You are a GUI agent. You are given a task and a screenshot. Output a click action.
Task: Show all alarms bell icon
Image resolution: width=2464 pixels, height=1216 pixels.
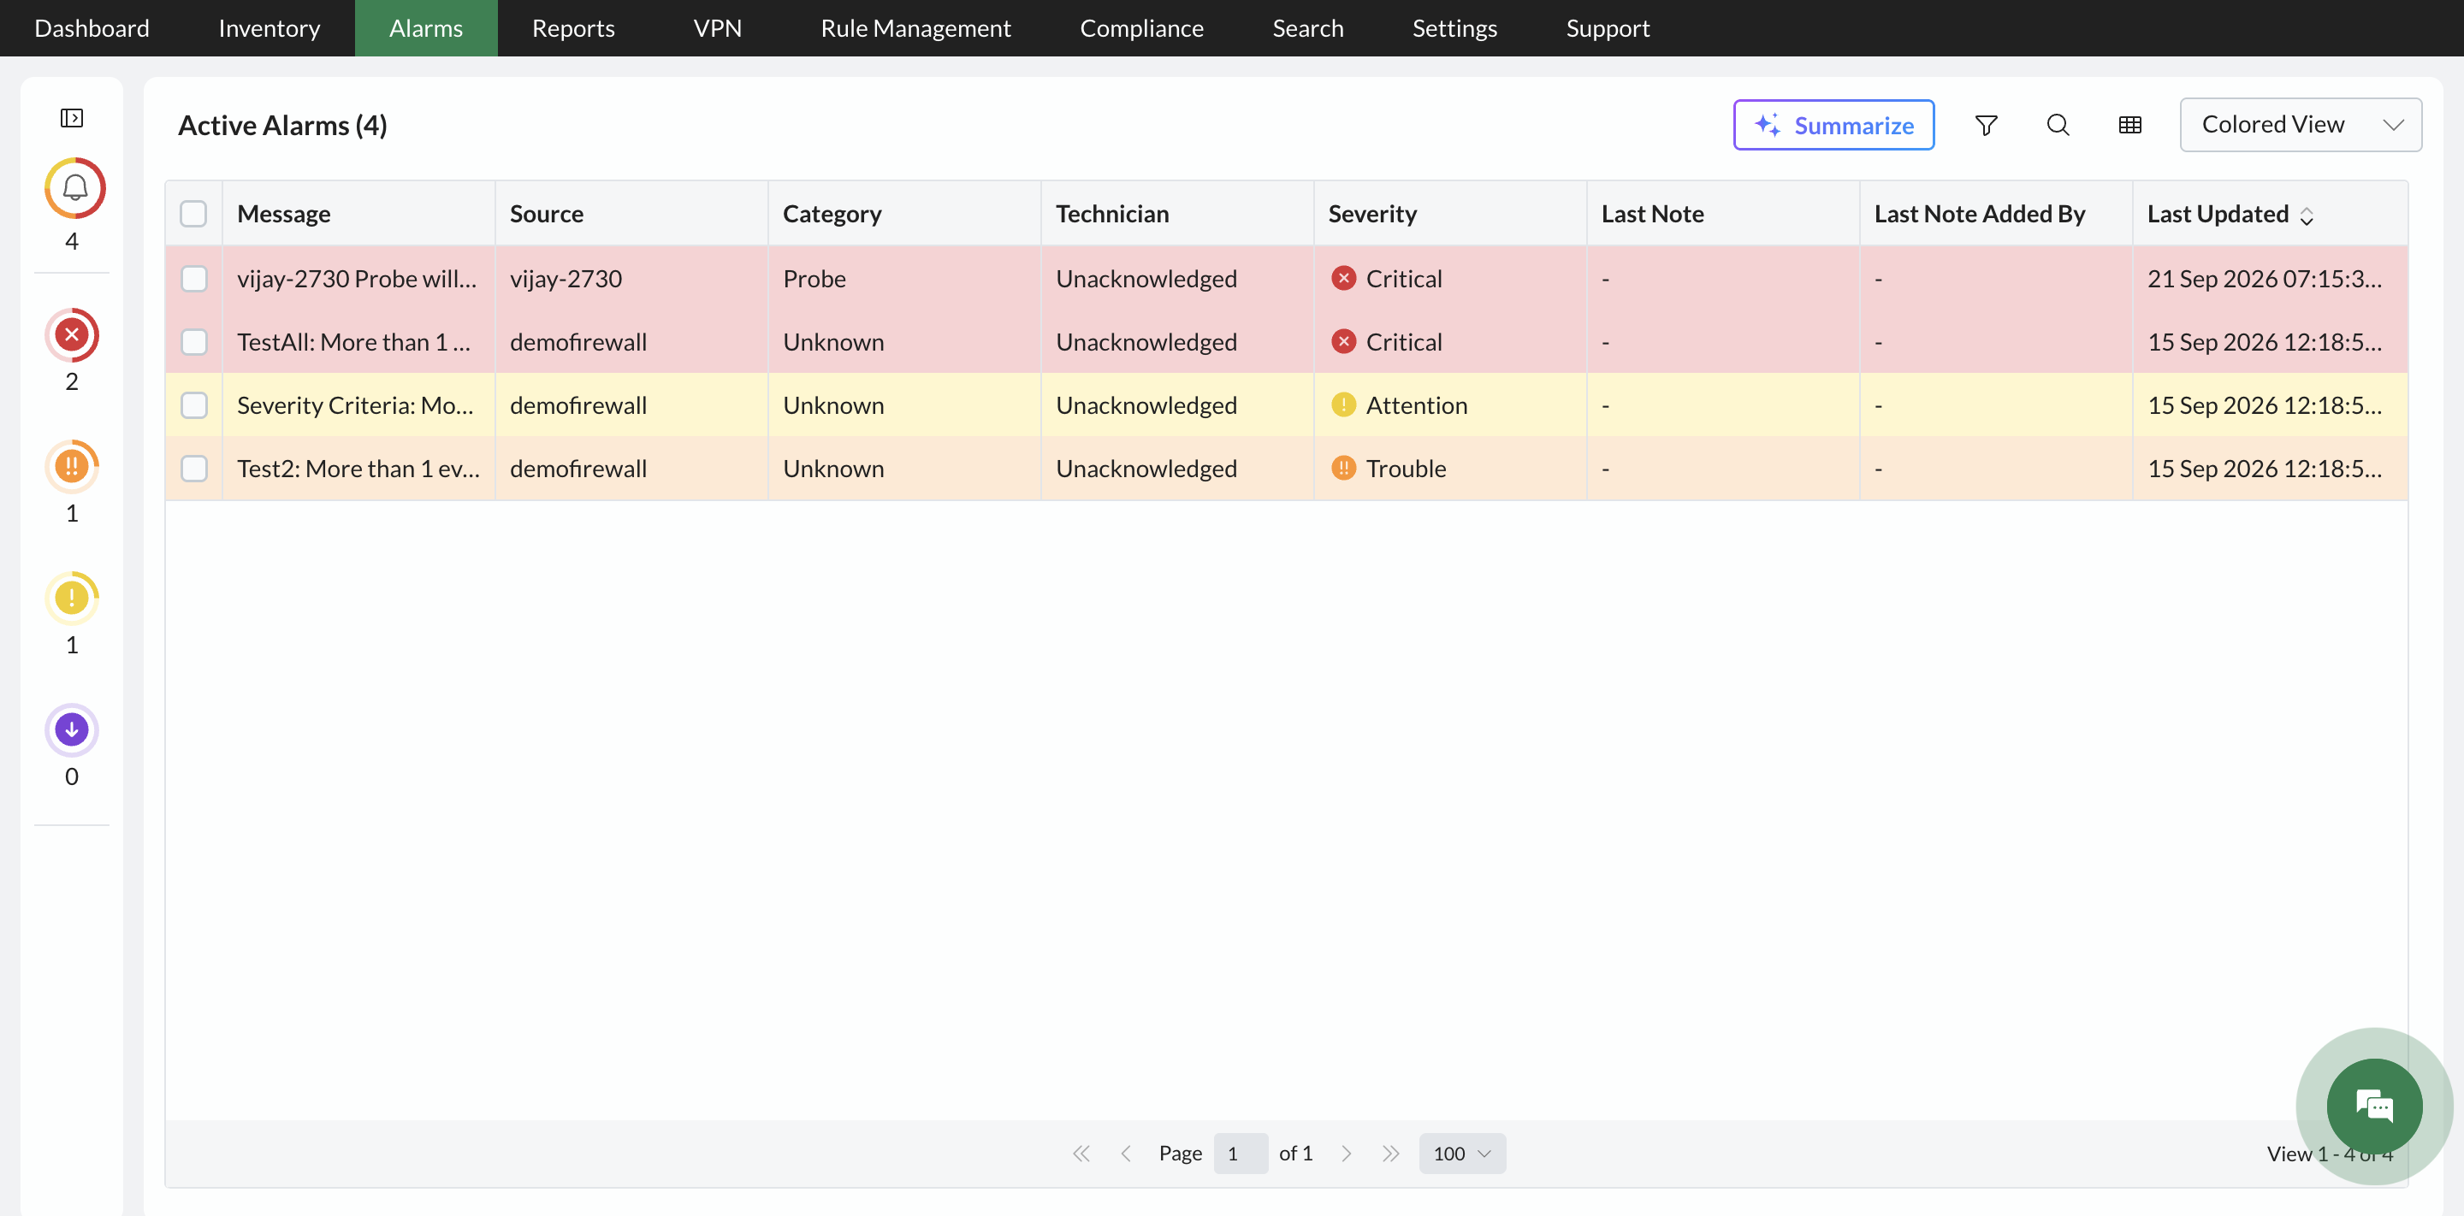[x=74, y=188]
